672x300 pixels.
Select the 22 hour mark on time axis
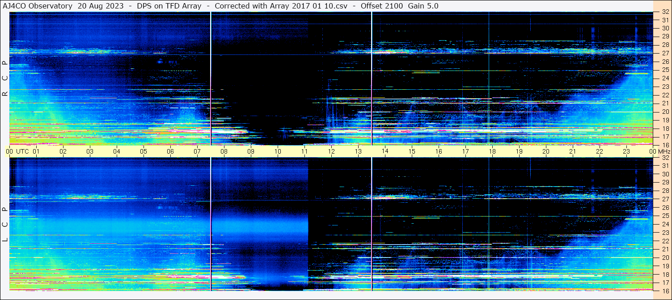tap(600, 151)
